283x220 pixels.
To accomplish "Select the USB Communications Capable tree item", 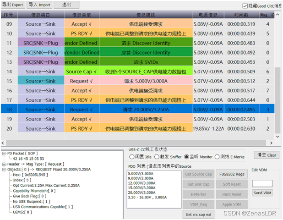I will (x=43, y=207).
